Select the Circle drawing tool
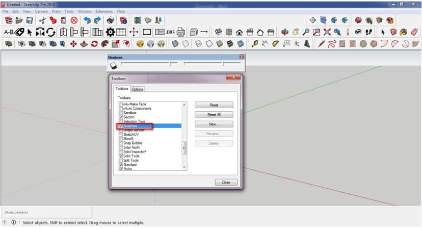This screenshot has width=422, height=228. (363, 44)
